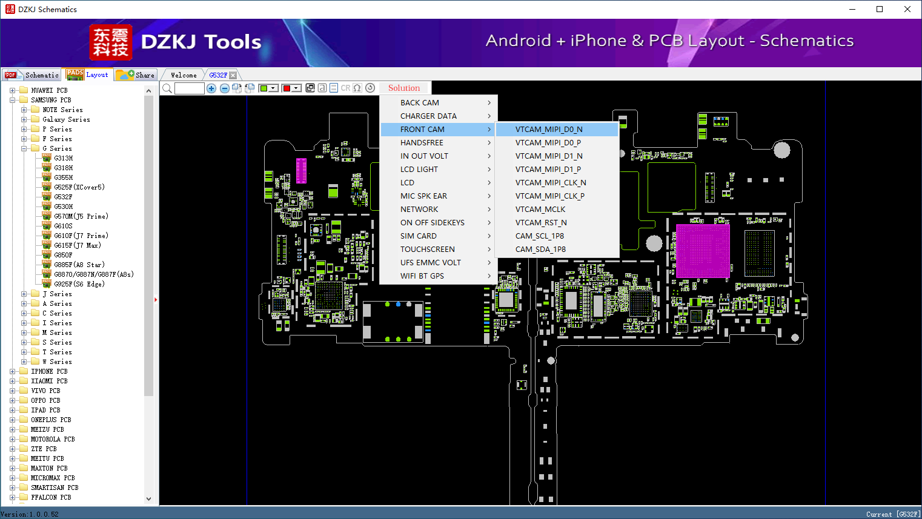Click the rotate clockwise pages icon

tap(237, 88)
